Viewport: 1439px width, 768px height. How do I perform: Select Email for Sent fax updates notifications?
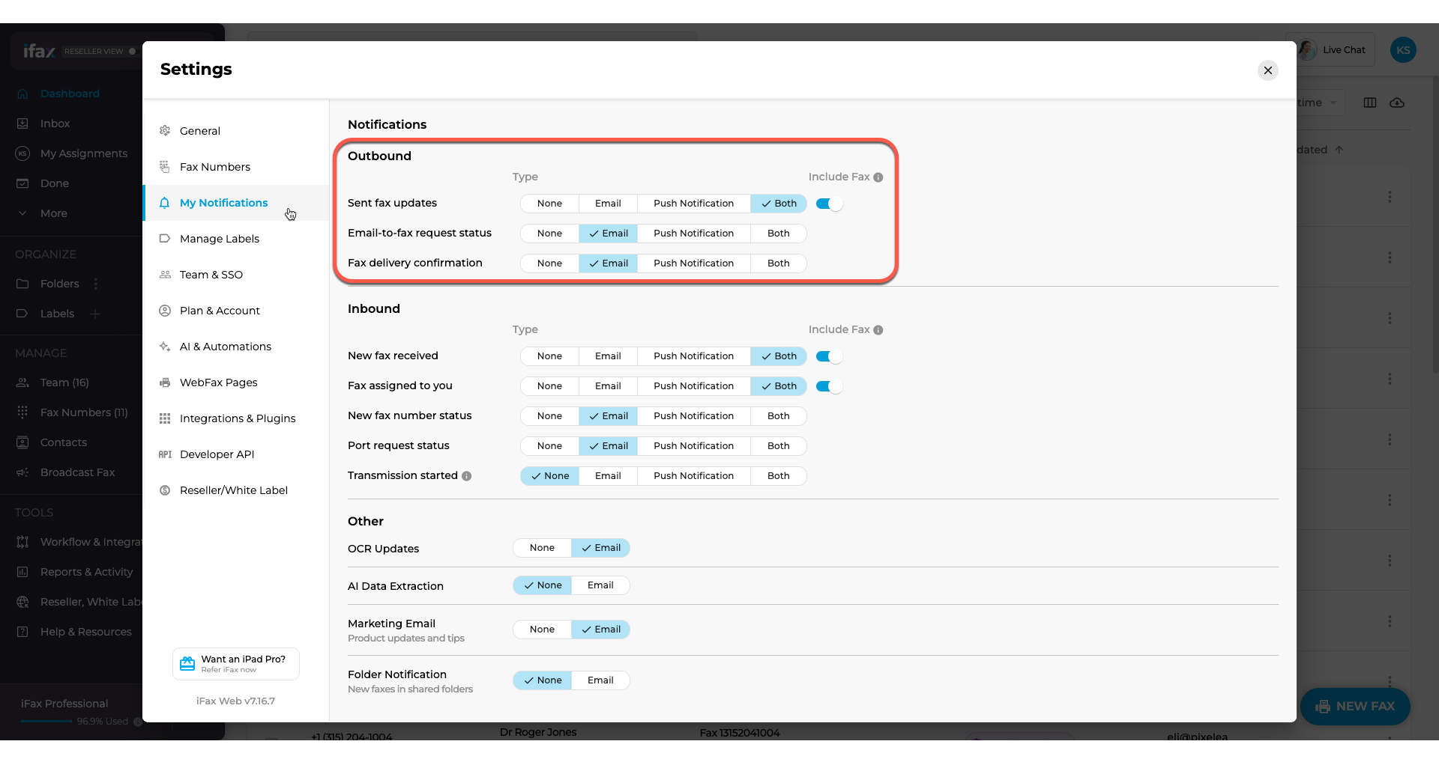pyautogui.click(x=608, y=203)
